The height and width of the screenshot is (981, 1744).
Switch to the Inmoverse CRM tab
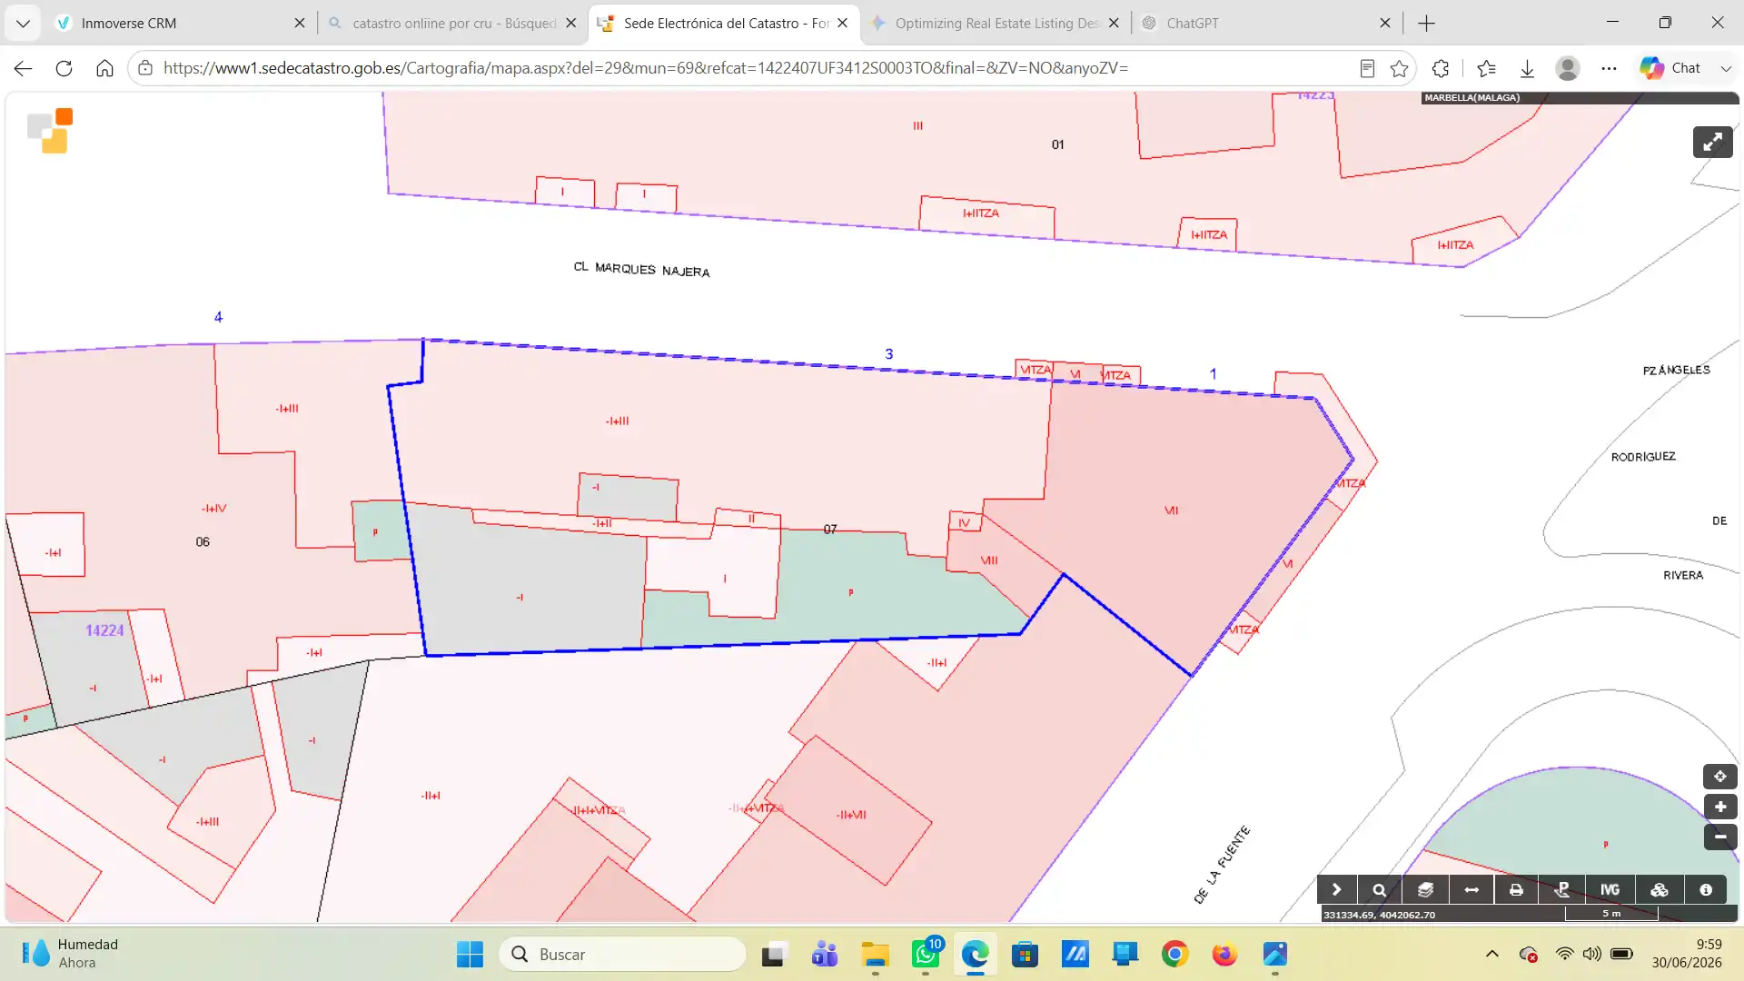(182, 23)
